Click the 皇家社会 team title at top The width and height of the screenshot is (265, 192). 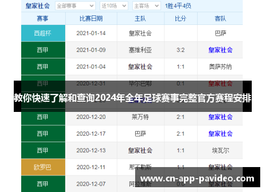(38, 6)
